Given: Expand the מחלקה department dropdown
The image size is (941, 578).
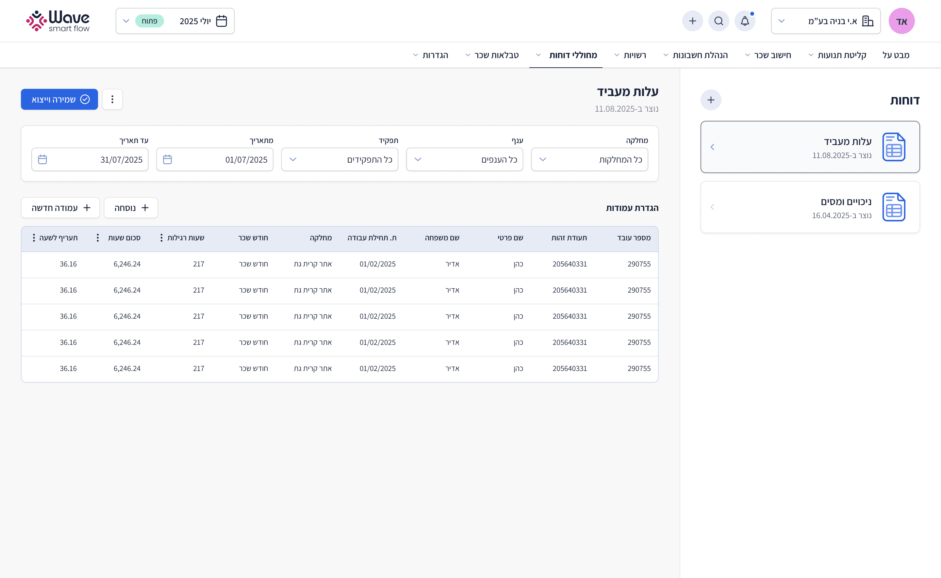Looking at the screenshot, I should [x=589, y=159].
